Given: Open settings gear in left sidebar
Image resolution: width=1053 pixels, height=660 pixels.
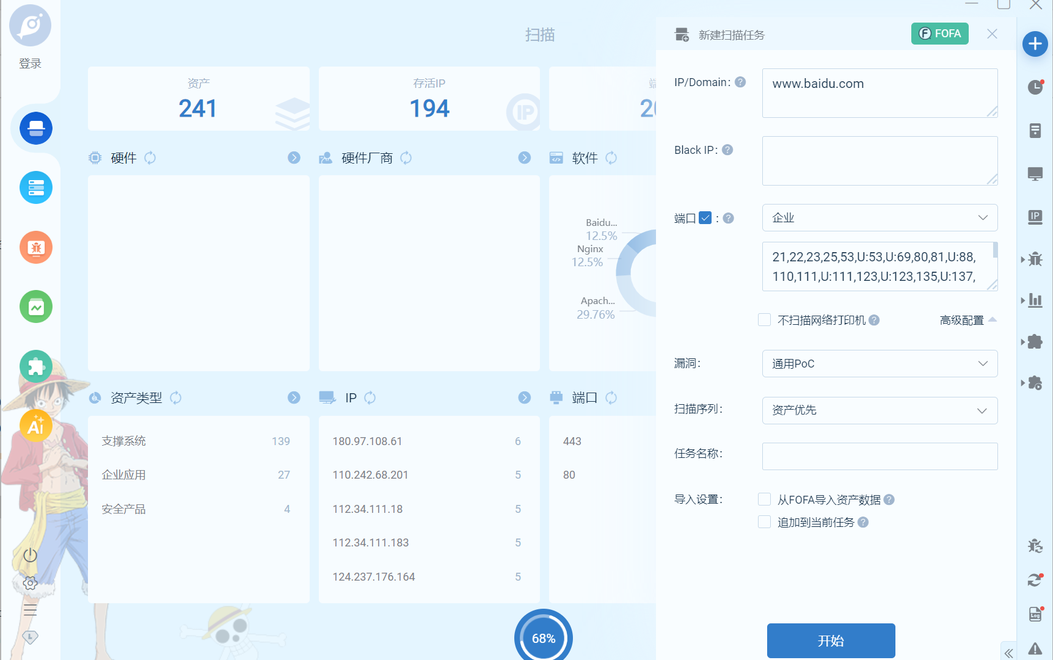Looking at the screenshot, I should (30, 583).
